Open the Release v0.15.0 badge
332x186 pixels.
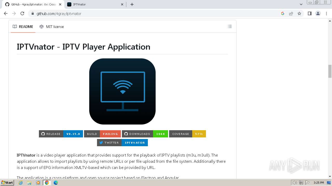click(61, 134)
